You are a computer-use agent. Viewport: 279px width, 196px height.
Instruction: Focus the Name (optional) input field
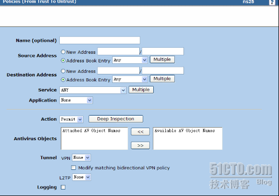100,40
